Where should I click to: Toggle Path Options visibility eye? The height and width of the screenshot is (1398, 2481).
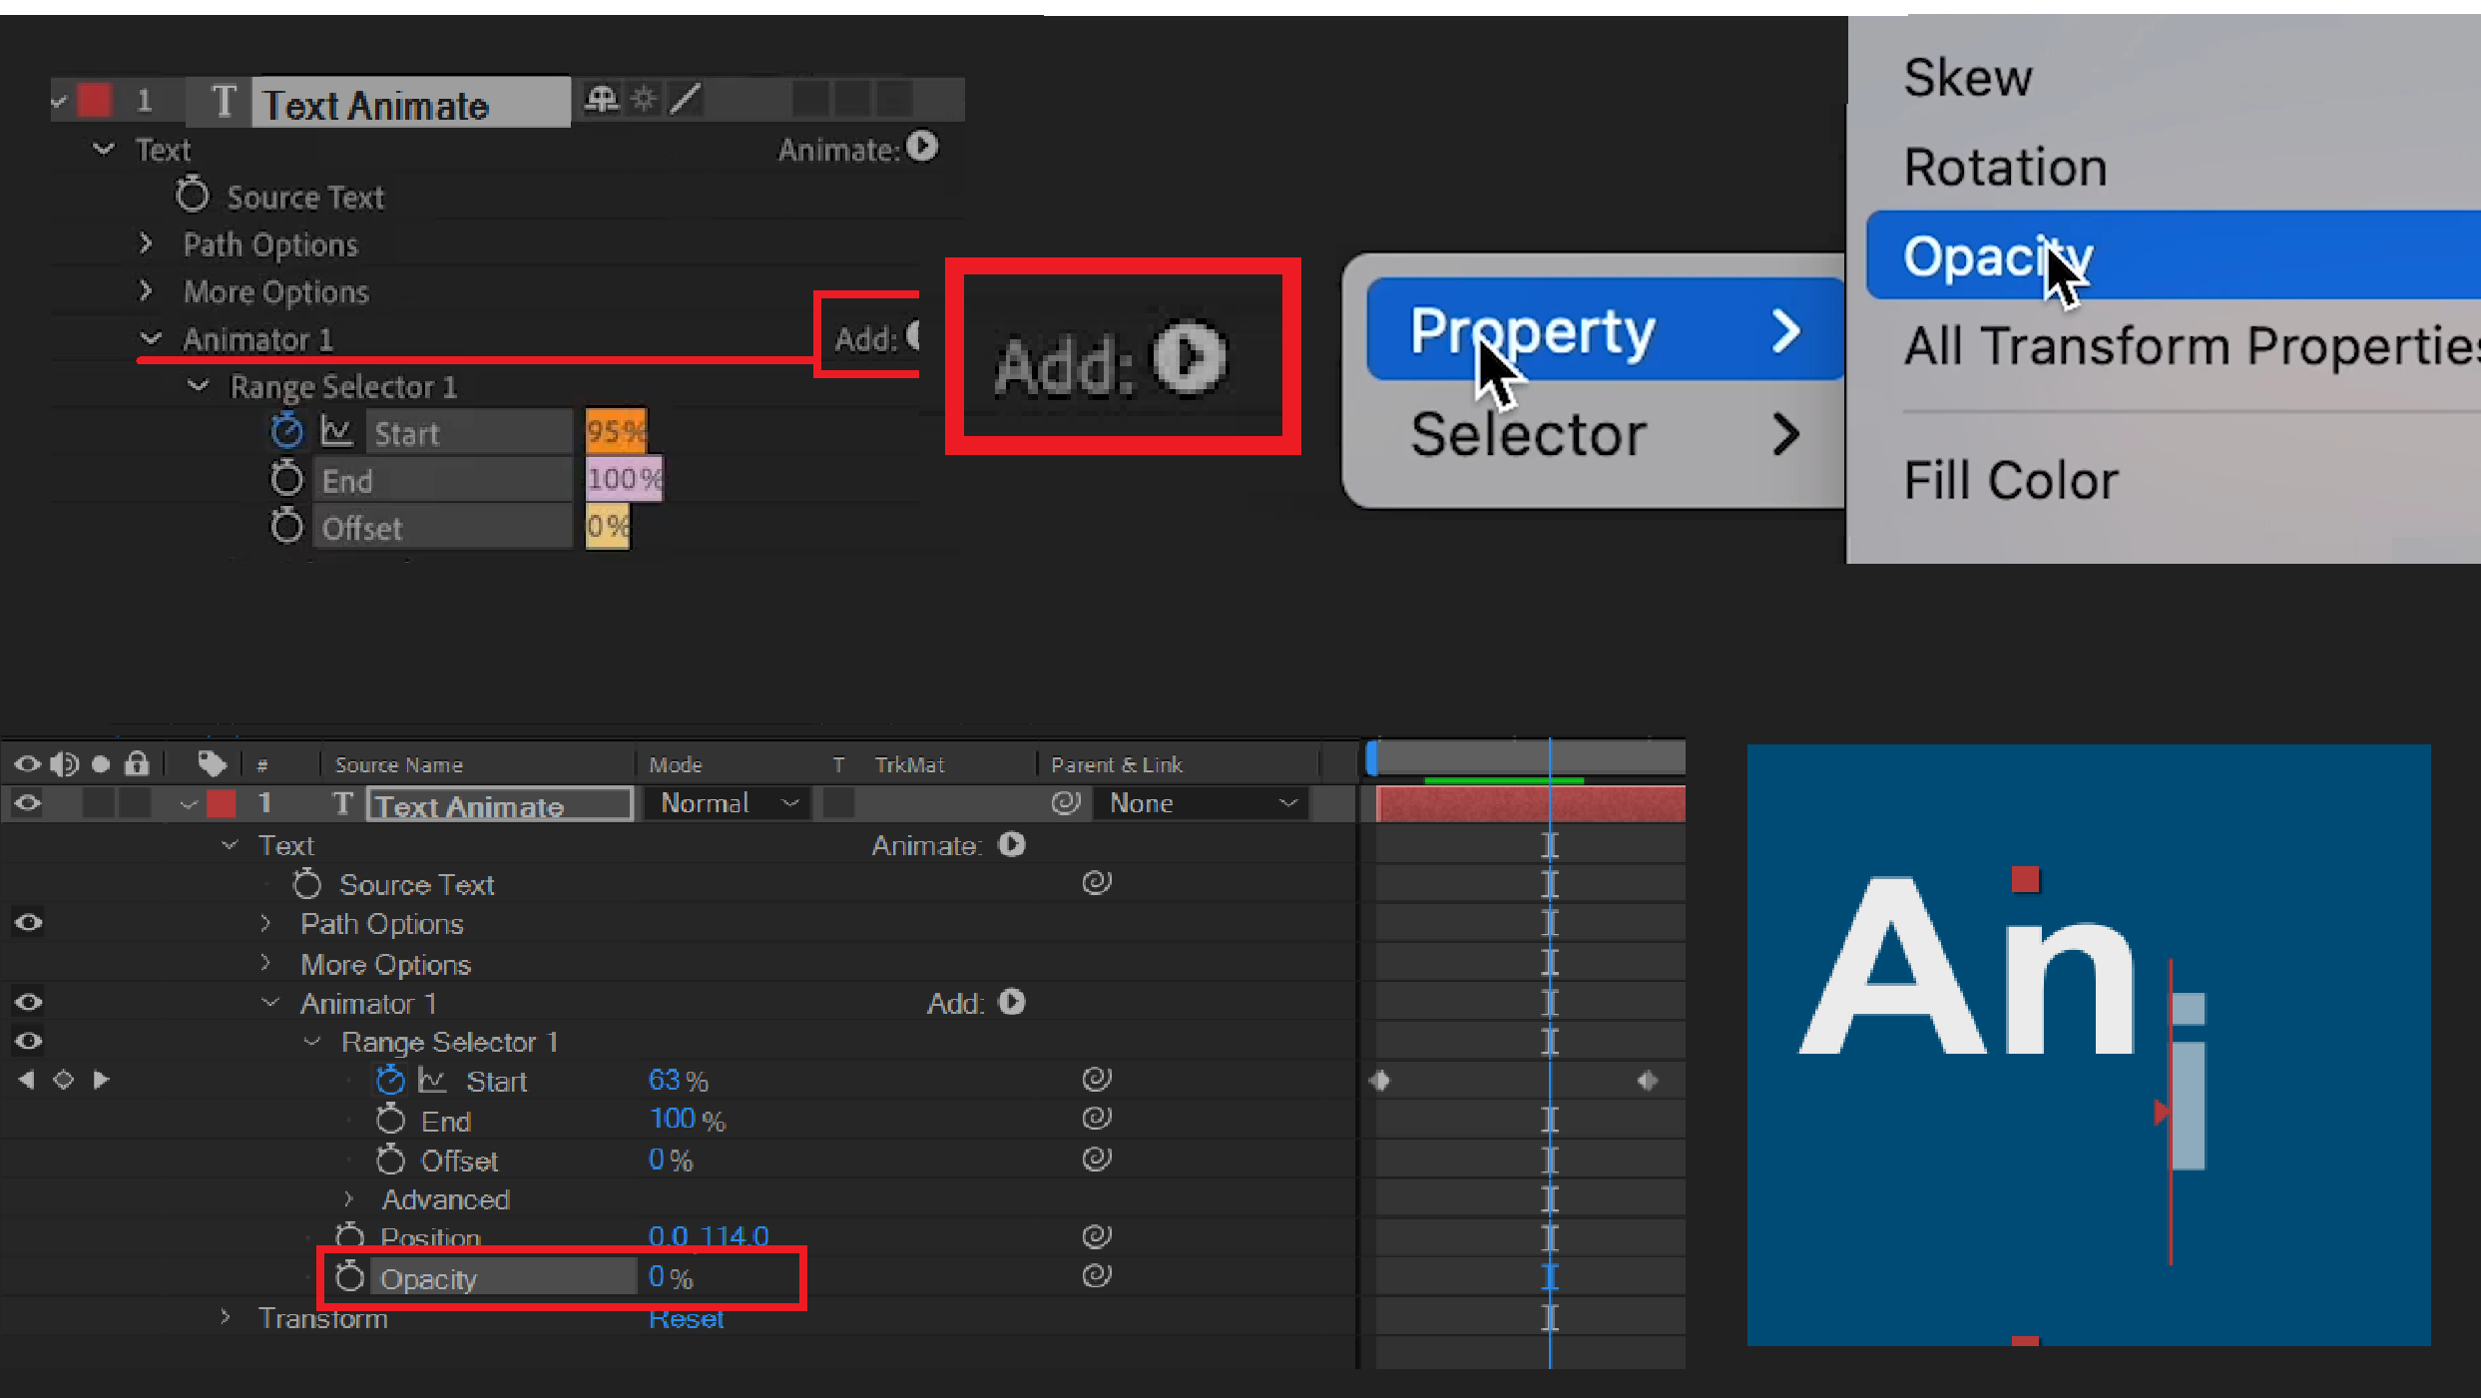click(28, 922)
